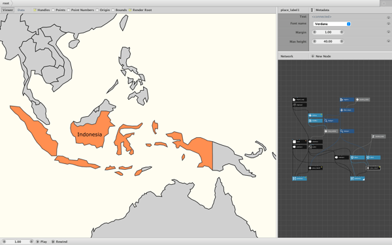Click the Max height value field 40.00
The height and width of the screenshot is (245, 392).
(328, 41)
